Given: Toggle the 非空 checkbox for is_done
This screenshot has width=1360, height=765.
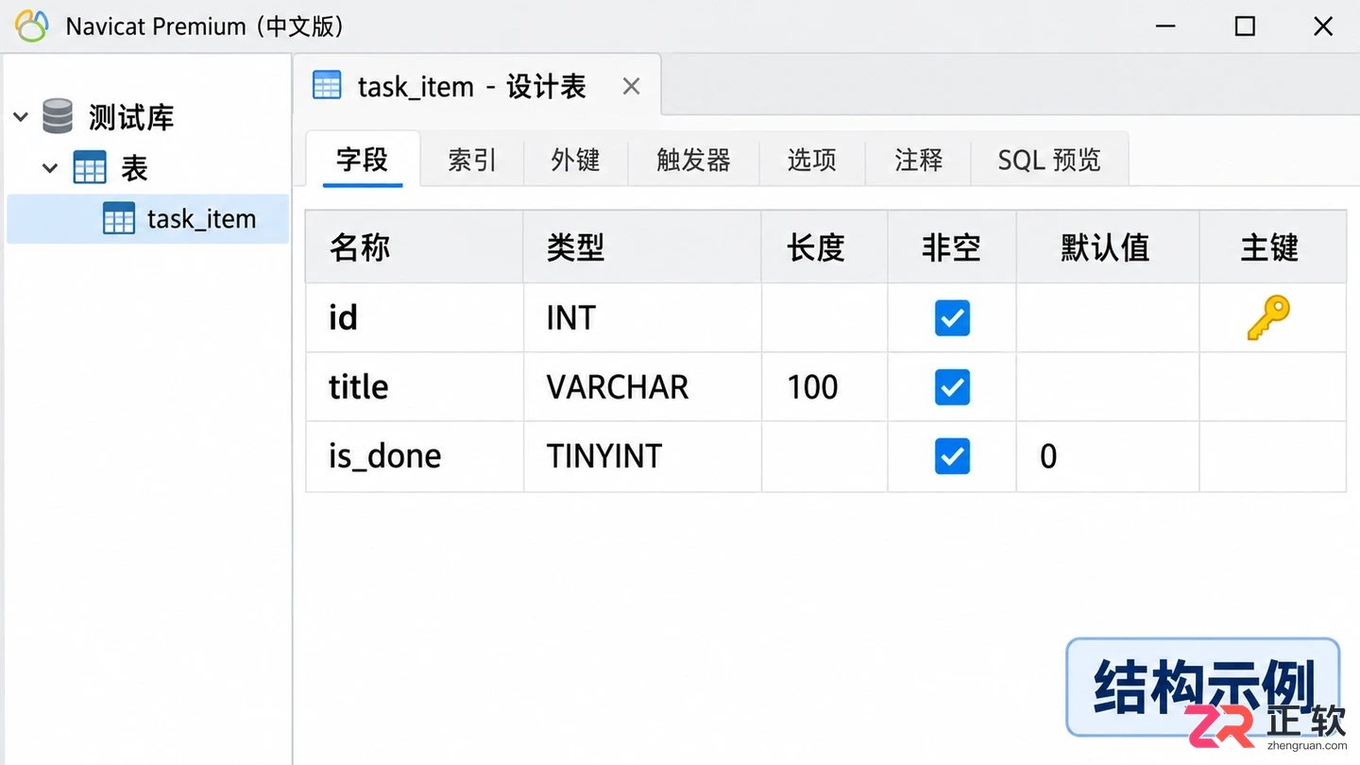Looking at the screenshot, I should point(952,457).
